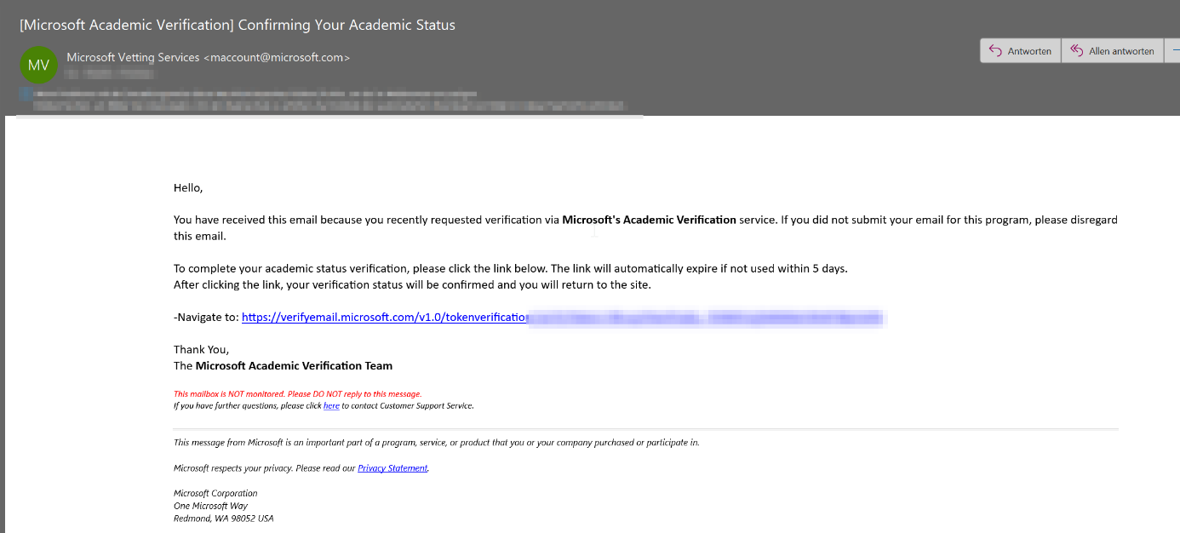Image resolution: width=1180 pixels, height=533 pixels.
Task: Click the 'Redmond, WA 98052 USA' line
Action: tap(224, 519)
